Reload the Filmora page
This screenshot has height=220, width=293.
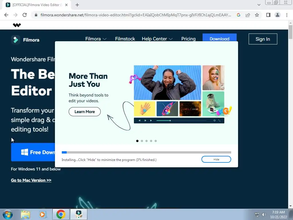pos(25,15)
